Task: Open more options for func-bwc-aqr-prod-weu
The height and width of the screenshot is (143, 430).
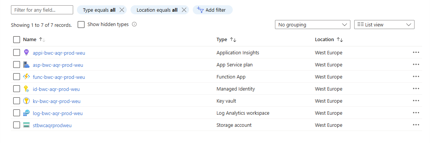Action: 416,77
